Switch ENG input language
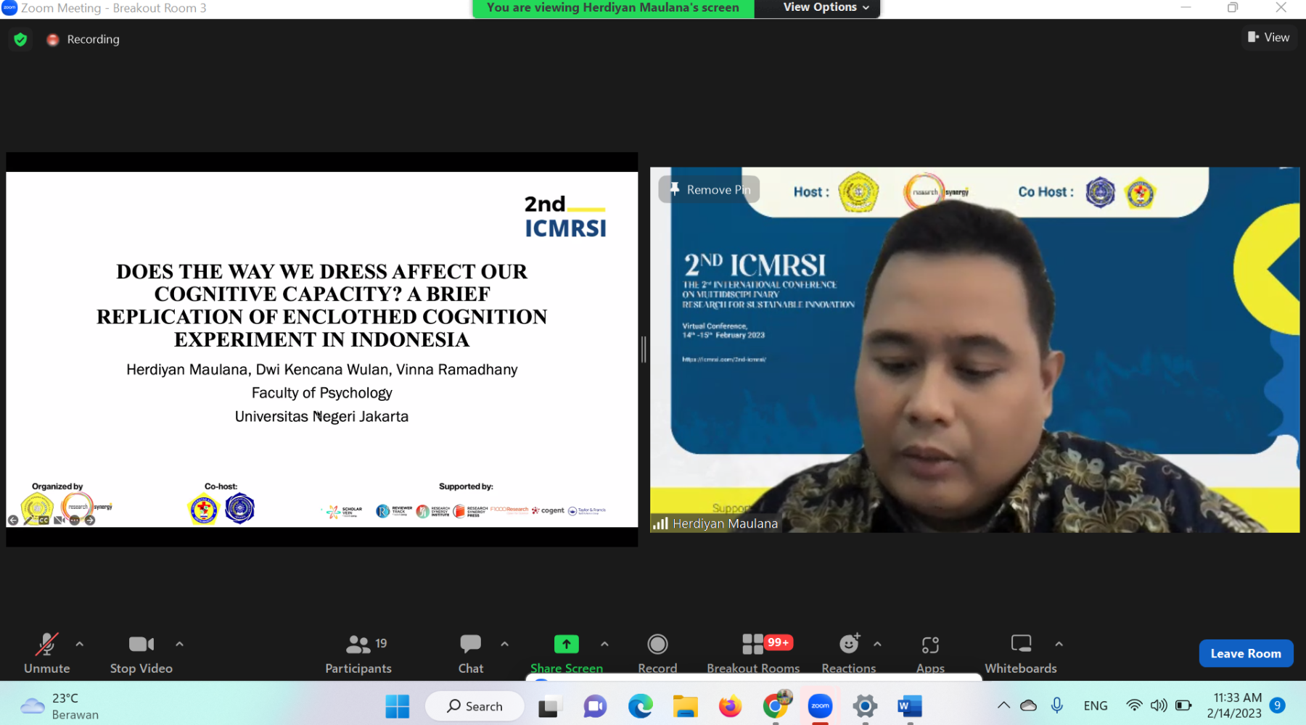Image resolution: width=1306 pixels, height=725 pixels. [x=1096, y=705]
